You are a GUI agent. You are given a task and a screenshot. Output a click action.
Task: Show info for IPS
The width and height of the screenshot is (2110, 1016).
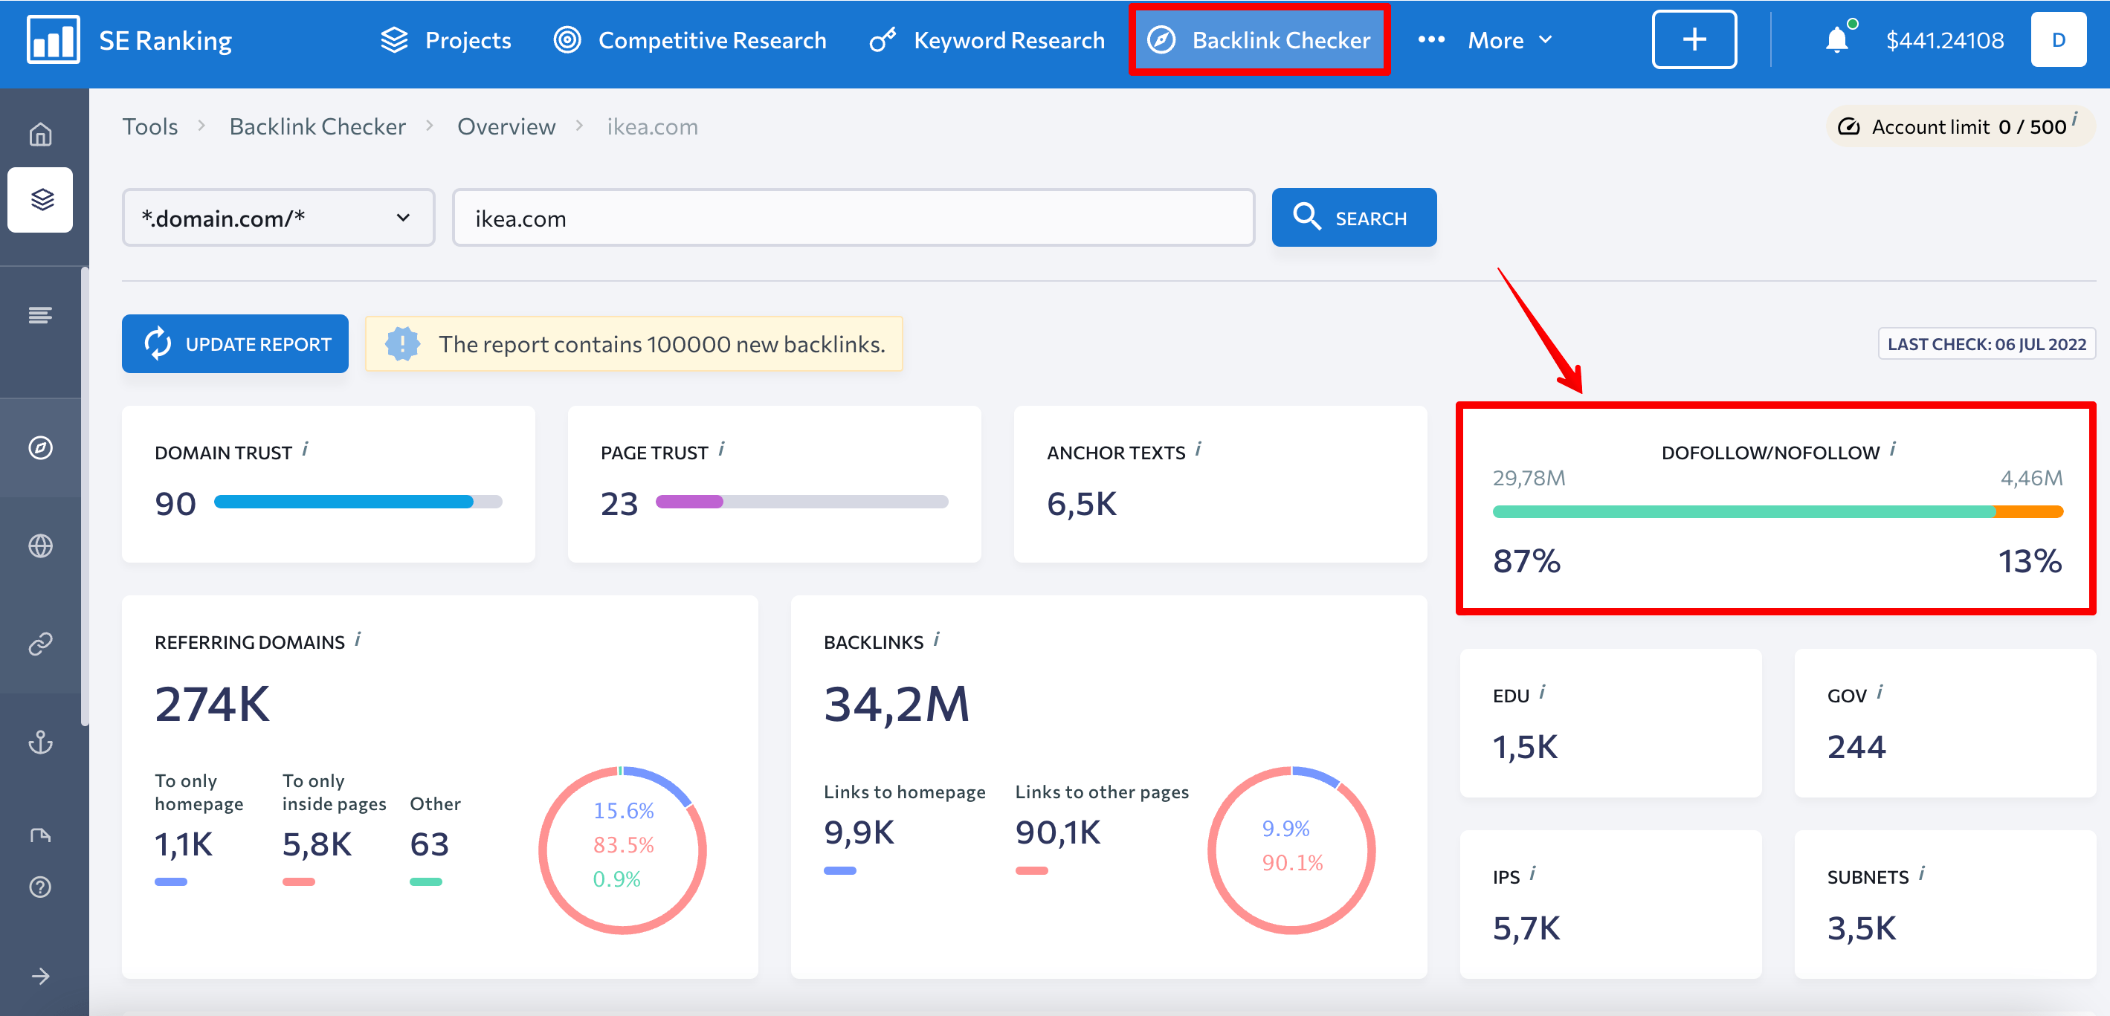tap(1532, 873)
